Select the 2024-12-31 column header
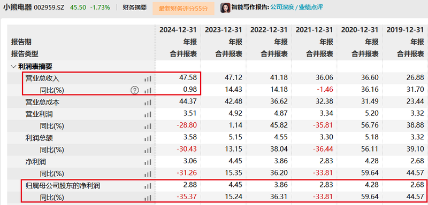Screen dimensions: 428x205 [x=178, y=30]
